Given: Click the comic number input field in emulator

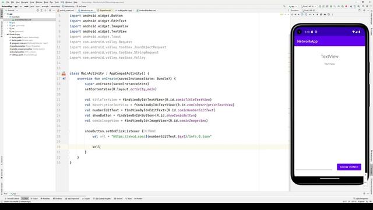Looking at the screenshot, I should click(314, 167).
